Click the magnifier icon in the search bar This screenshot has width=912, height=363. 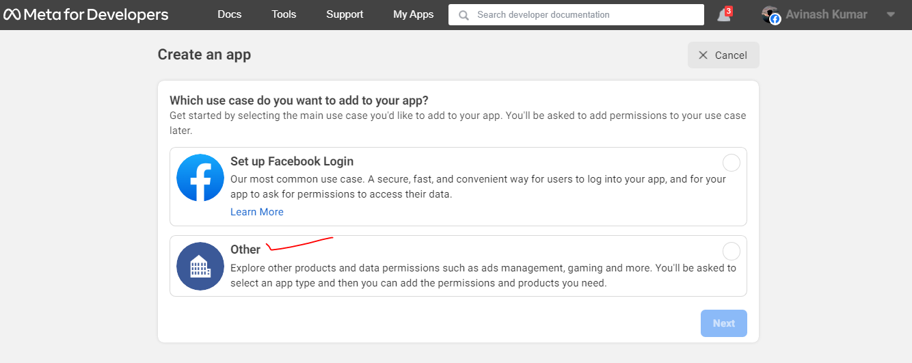[464, 14]
